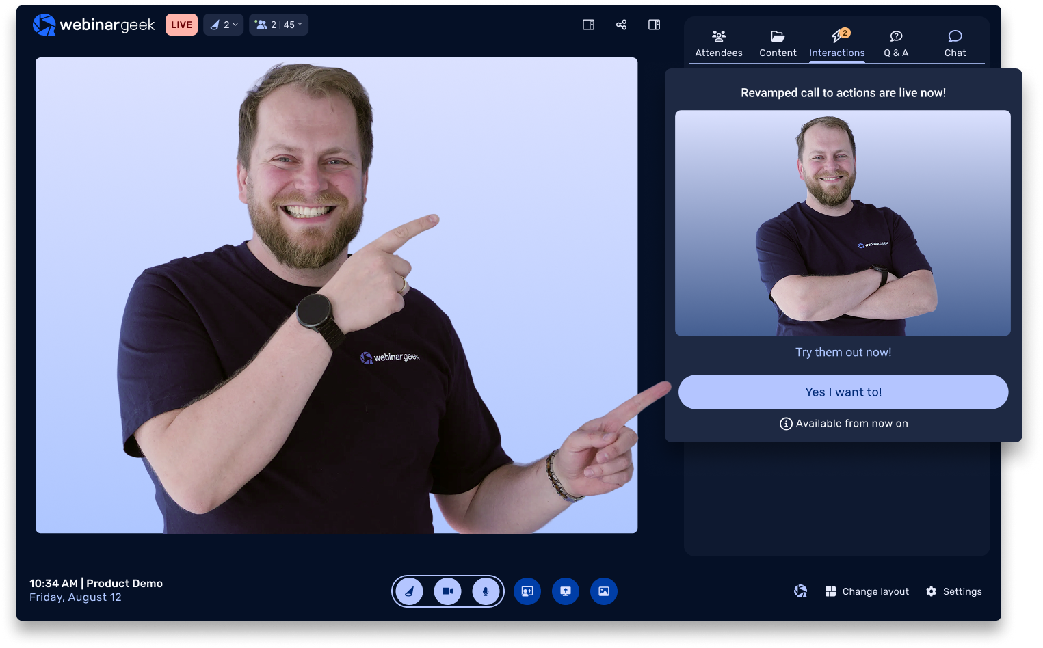Open the Content tab

click(x=778, y=44)
